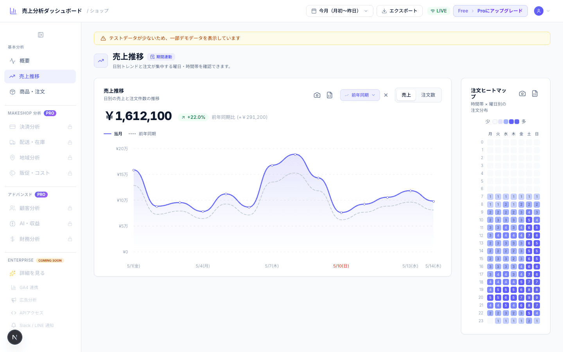Open the 今月（月初〜昨日）date range dropdown
Viewport: 563px width, 352px height.
(x=339, y=11)
